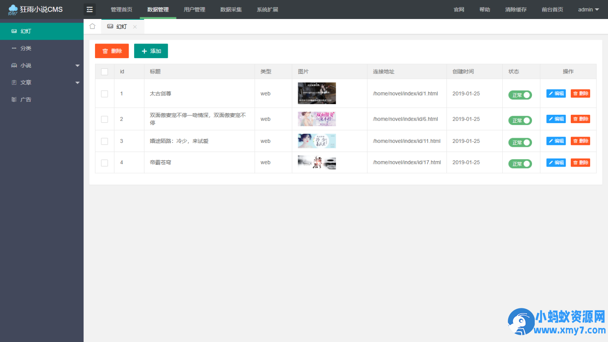
Task: Check the box for row 婚途陌路
Action: 104,141
